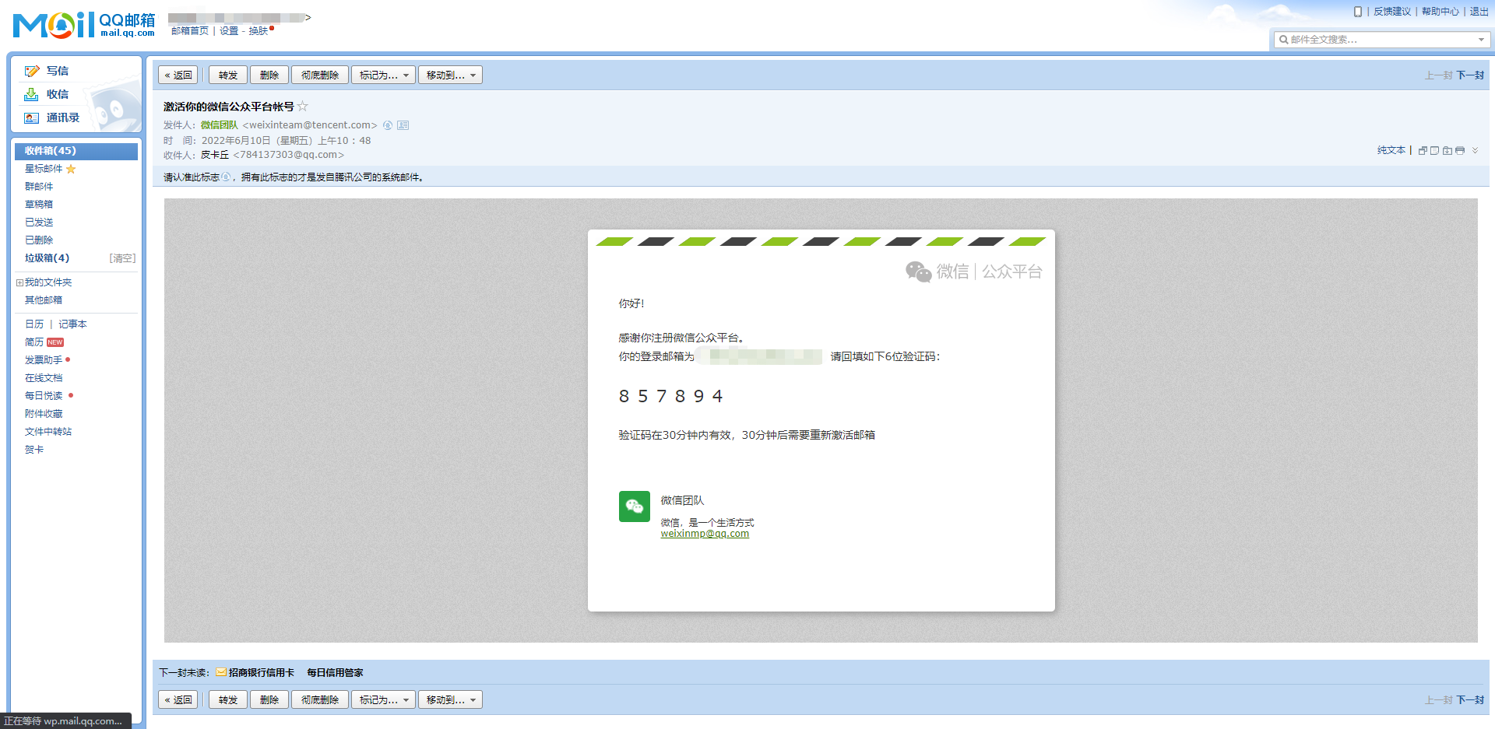Click the top 转发 forward button
1495x729 pixels.
pos(228,75)
